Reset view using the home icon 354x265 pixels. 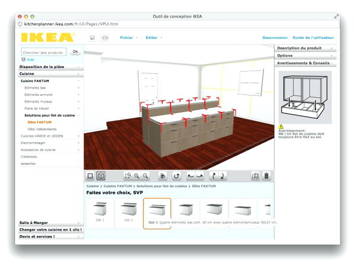coord(162,176)
